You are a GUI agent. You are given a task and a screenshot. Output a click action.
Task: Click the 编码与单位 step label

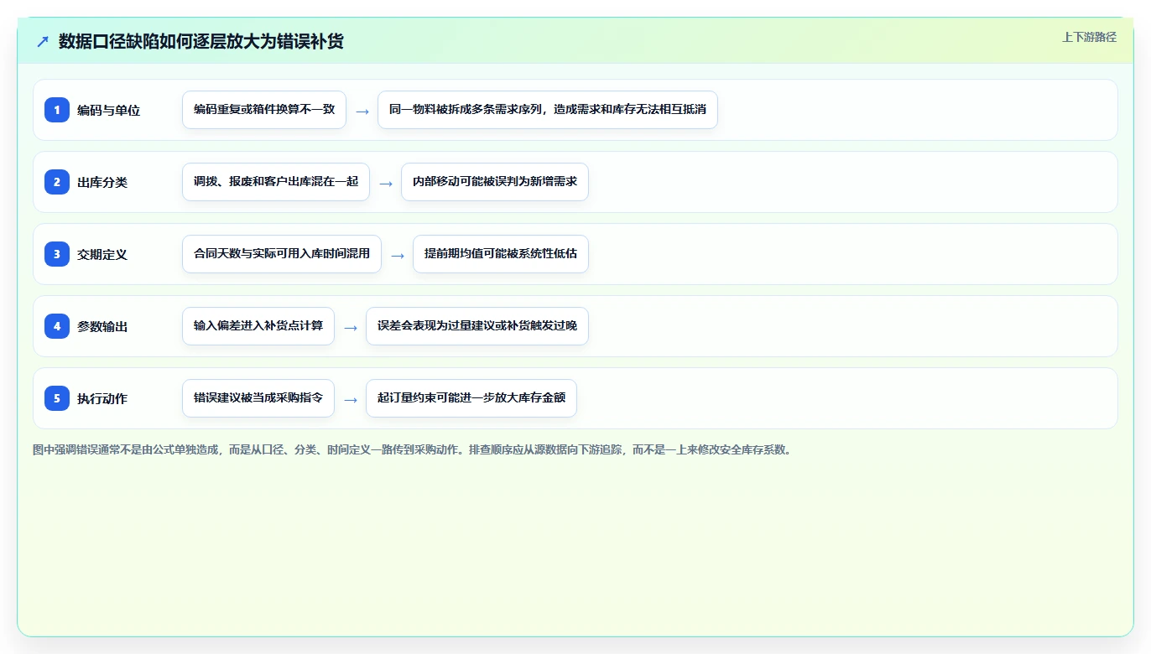click(108, 110)
